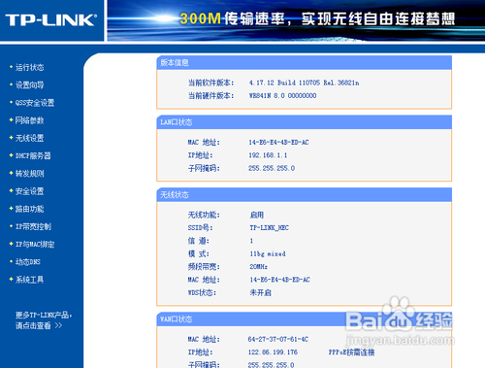Select QSS安全设置 in sidebar
485x368 pixels.
click(x=35, y=103)
